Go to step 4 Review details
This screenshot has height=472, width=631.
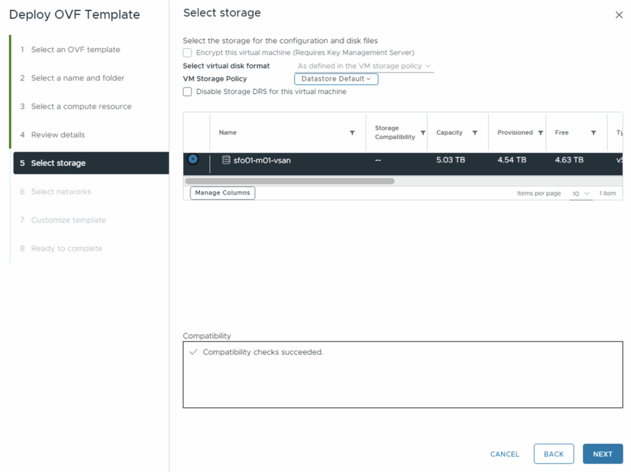58,135
